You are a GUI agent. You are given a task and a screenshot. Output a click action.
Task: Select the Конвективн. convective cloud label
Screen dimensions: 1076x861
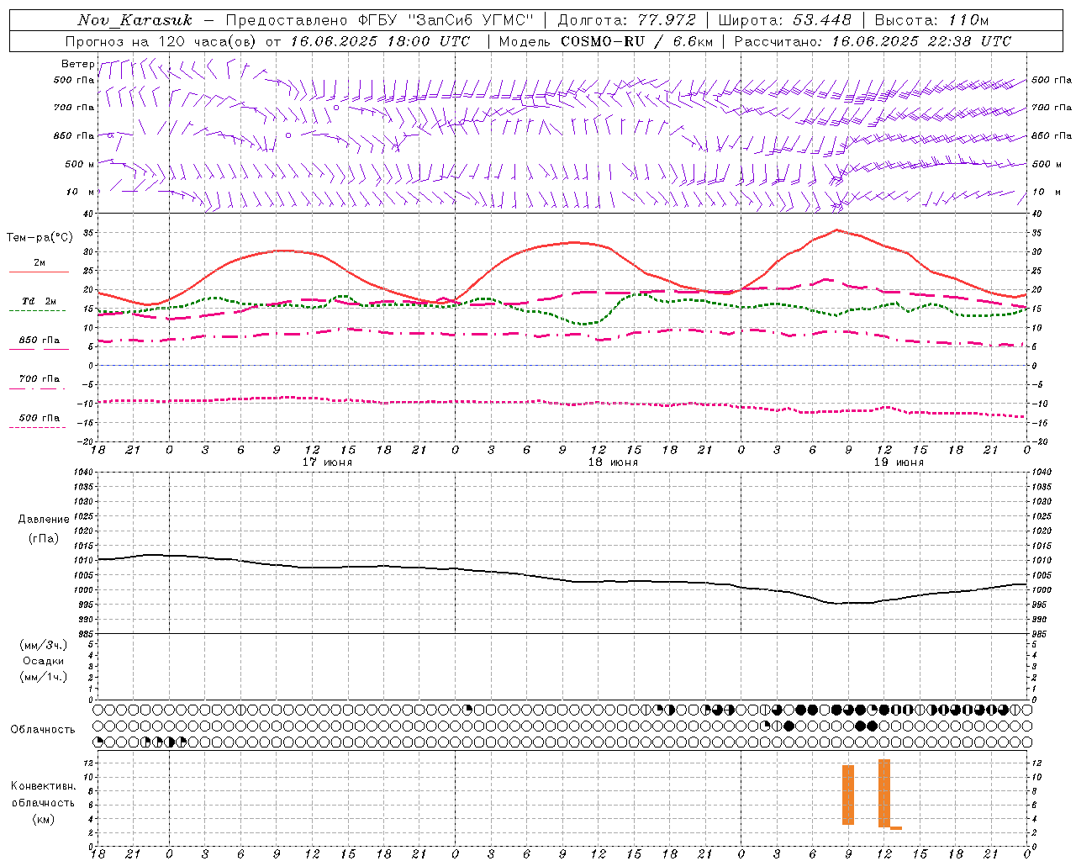43,786
